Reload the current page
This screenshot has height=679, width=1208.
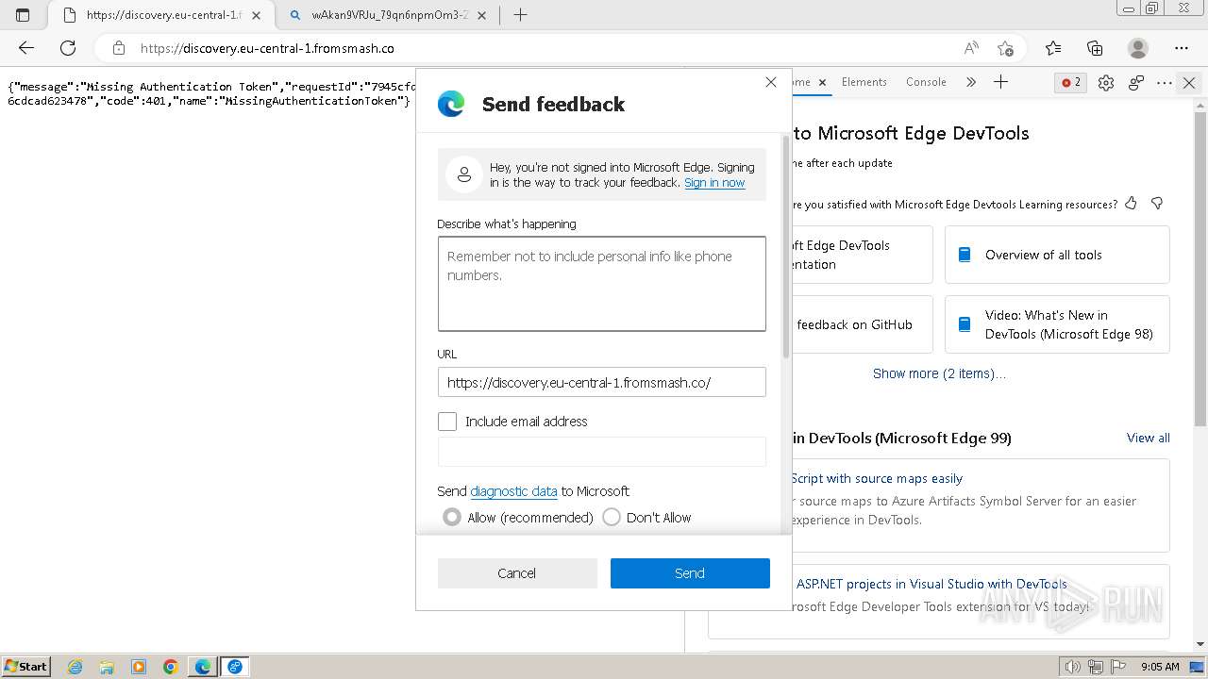point(68,48)
